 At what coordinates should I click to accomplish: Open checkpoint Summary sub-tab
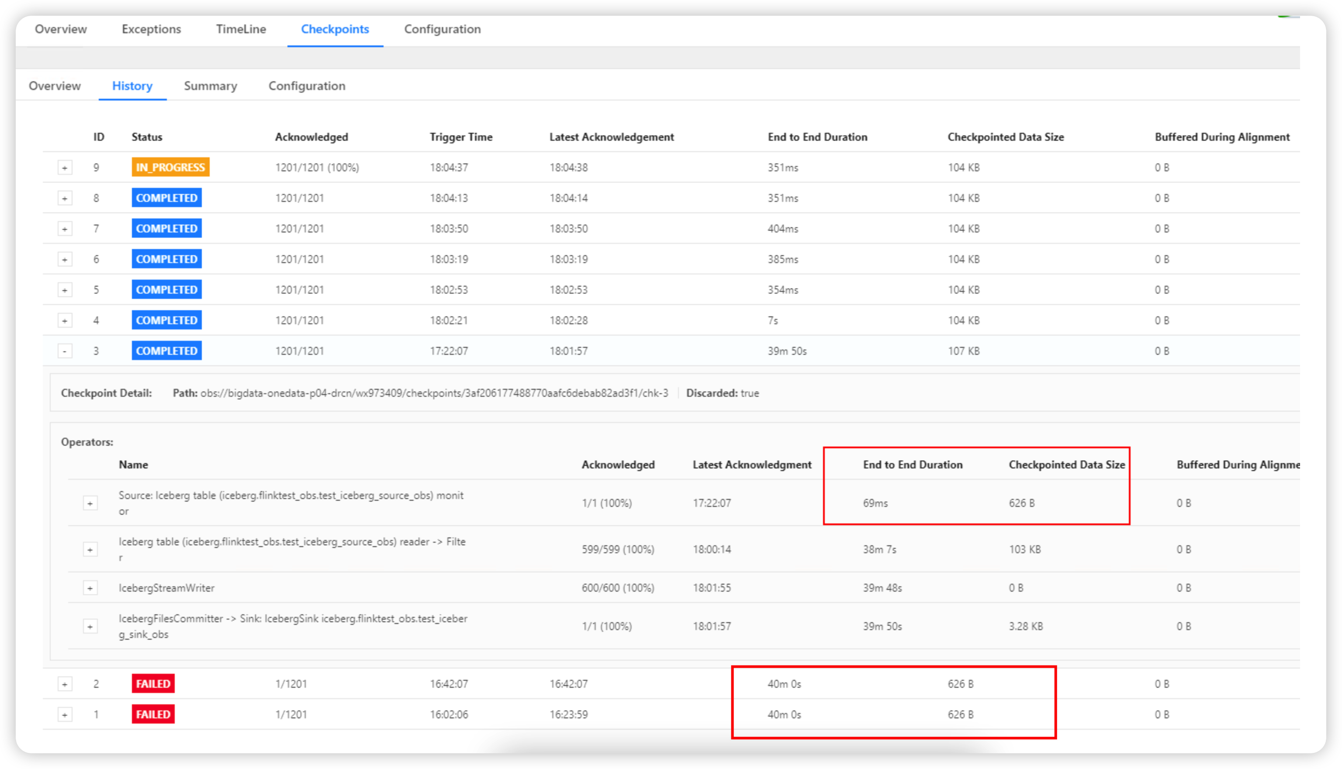point(210,86)
